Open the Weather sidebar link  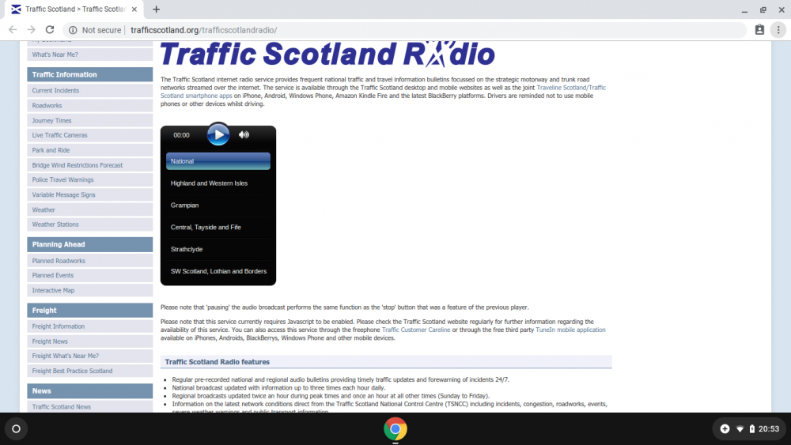pos(90,209)
